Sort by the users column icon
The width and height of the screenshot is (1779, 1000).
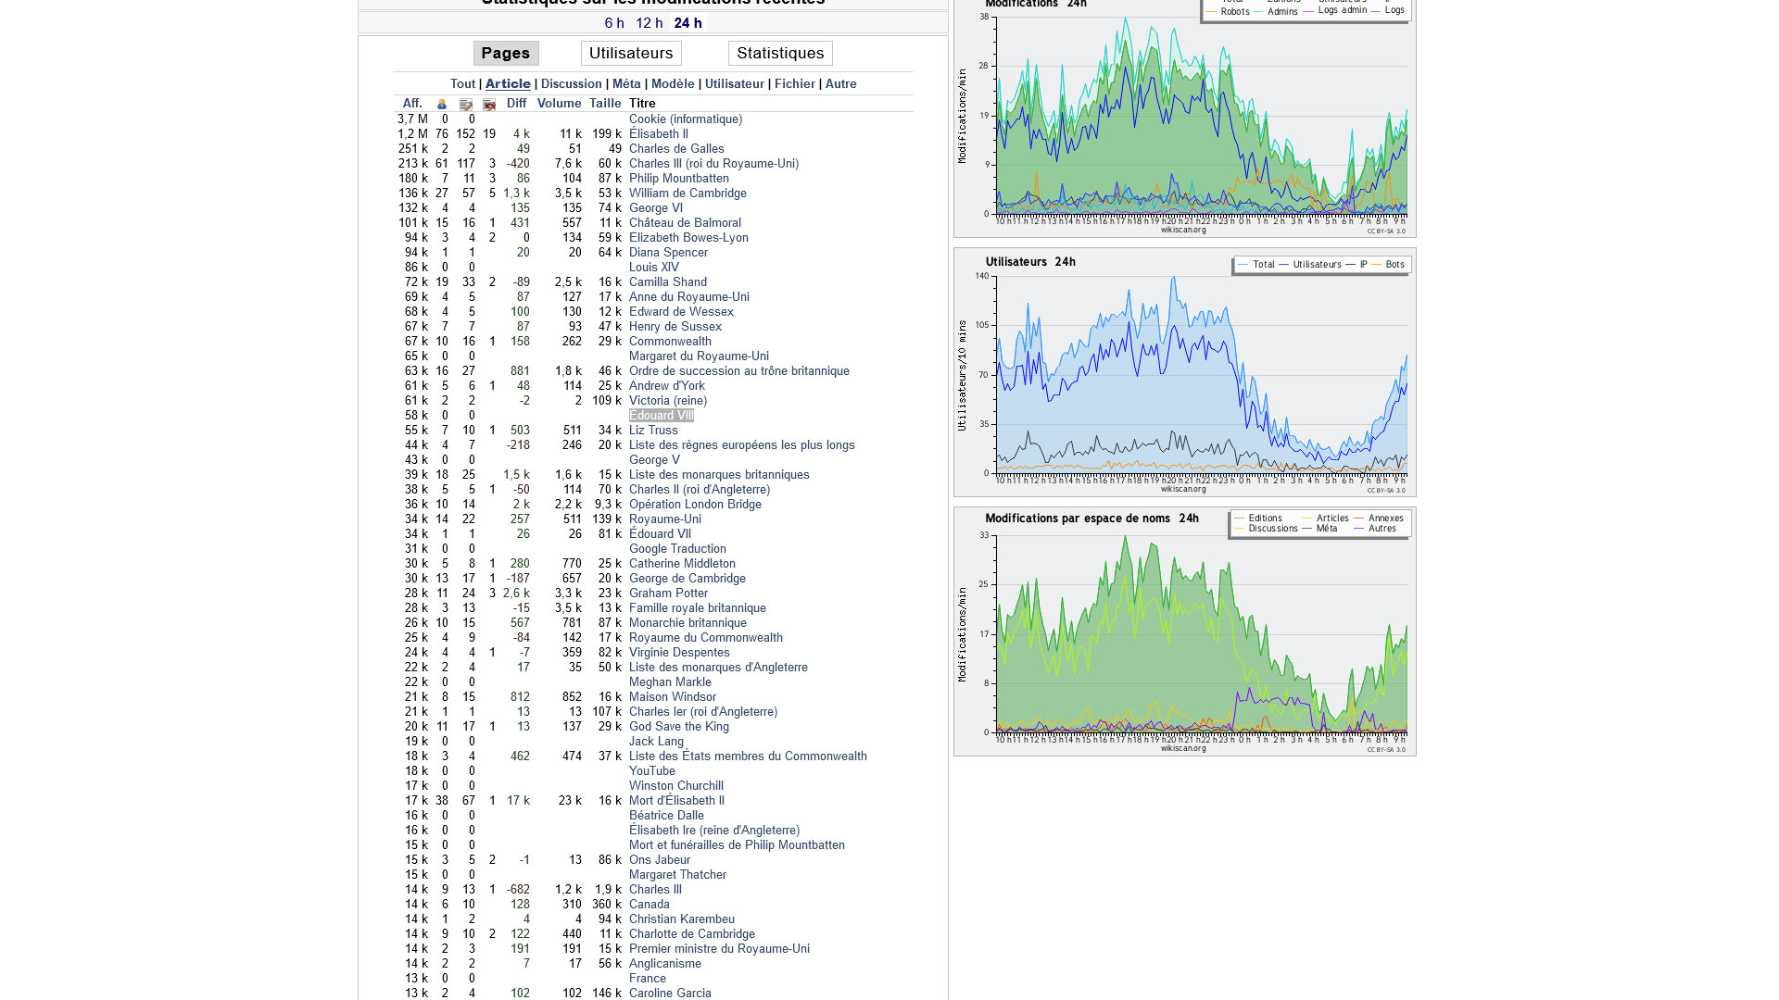pos(442,105)
